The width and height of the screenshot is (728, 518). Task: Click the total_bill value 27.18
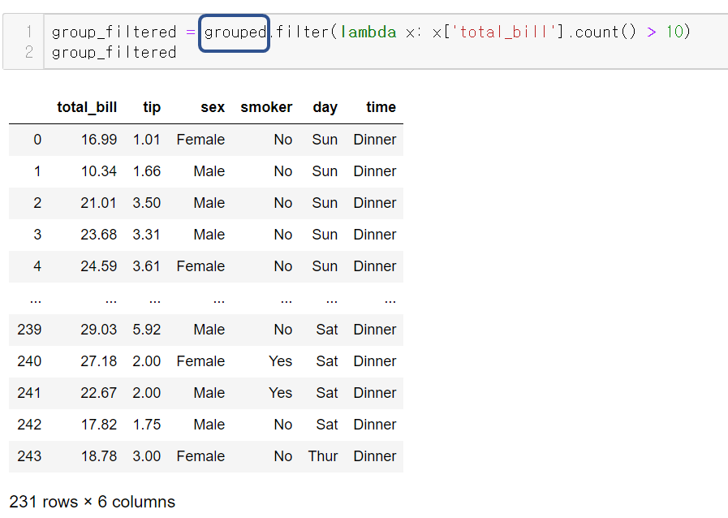99,361
